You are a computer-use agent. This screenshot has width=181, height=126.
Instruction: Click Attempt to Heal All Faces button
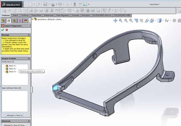tap(14, 125)
